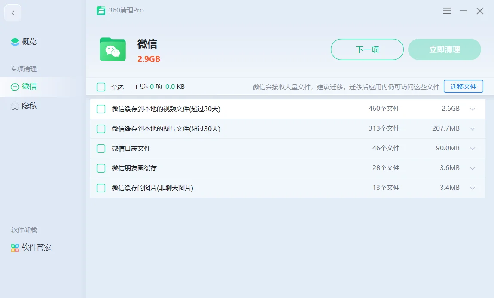Click the 2.6GB size value

[x=451, y=109]
